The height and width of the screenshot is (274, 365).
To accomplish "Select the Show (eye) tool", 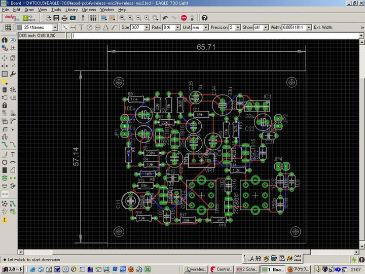I will (13, 40).
